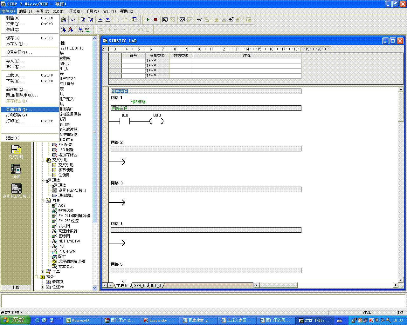Open 交叉引用 from the navigation bar
407x325 pixels.
tap(16, 152)
